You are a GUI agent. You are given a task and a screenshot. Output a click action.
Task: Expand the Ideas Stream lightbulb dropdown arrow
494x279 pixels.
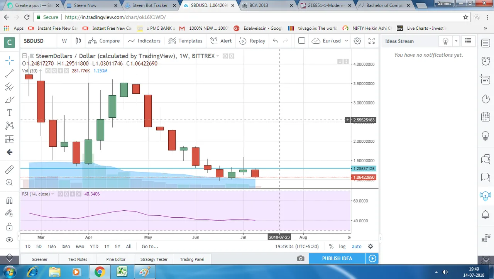pyautogui.click(x=456, y=41)
